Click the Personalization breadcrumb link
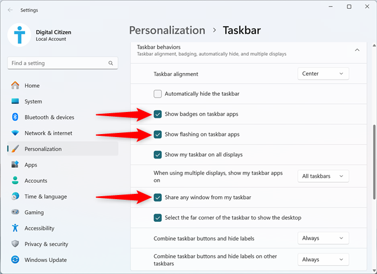 point(167,30)
